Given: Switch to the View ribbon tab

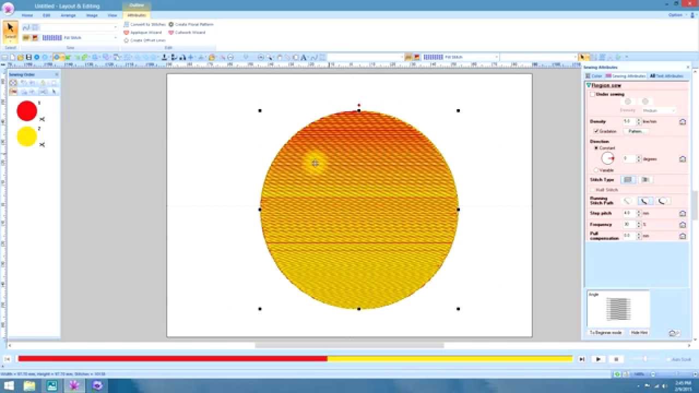Looking at the screenshot, I should pos(112,15).
